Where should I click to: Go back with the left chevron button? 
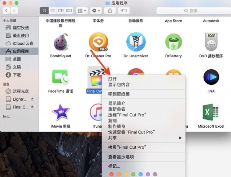point(6,10)
